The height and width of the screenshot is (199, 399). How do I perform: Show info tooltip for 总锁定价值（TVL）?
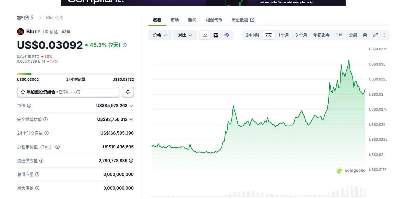coord(58,147)
